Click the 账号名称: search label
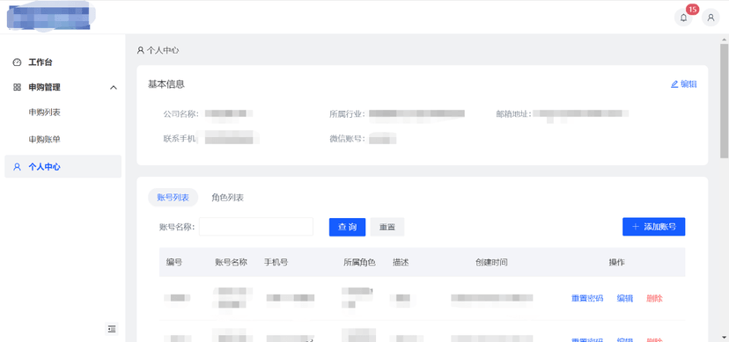Screen dimensions: 729x342 click(x=177, y=228)
